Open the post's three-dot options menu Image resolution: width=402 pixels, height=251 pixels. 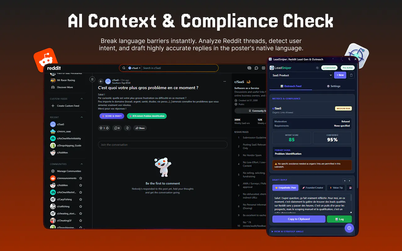(225, 81)
